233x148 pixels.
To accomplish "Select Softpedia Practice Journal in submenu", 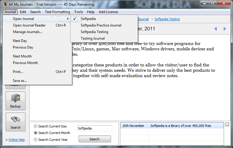I will tap(104, 25).
